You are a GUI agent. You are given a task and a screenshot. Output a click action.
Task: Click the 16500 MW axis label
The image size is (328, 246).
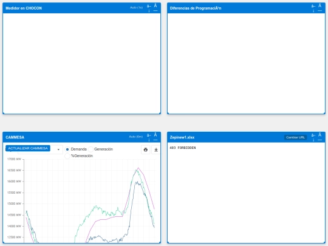pos(14,170)
